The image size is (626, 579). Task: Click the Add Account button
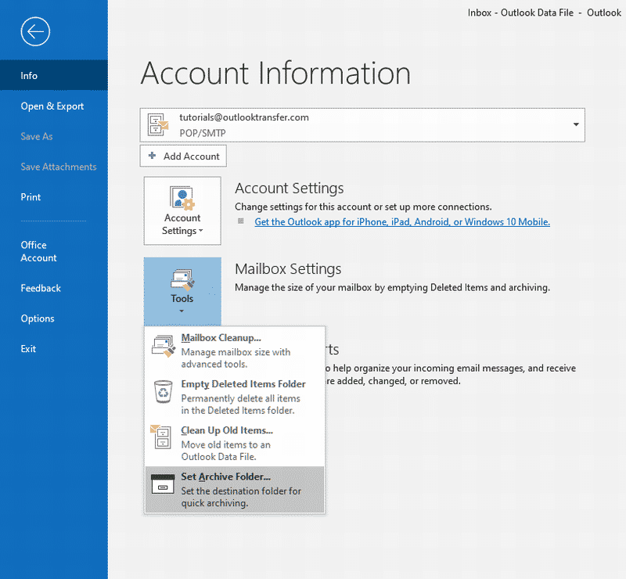pos(183,156)
